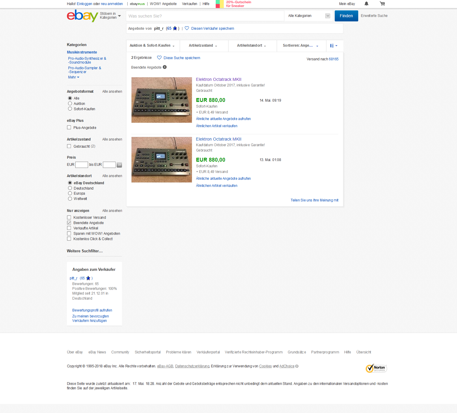Open the Sortieren dropdown
Viewport: 457px width, 413px height.
[x=301, y=46]
